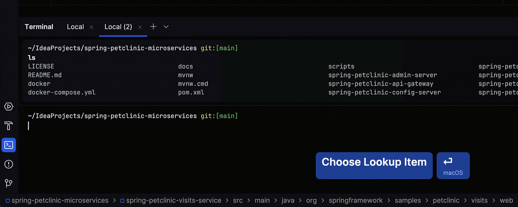The height and width of the screenshot is (207, 518).
Task: Switch to the Local (2) tab
Action: coord(118,27)
